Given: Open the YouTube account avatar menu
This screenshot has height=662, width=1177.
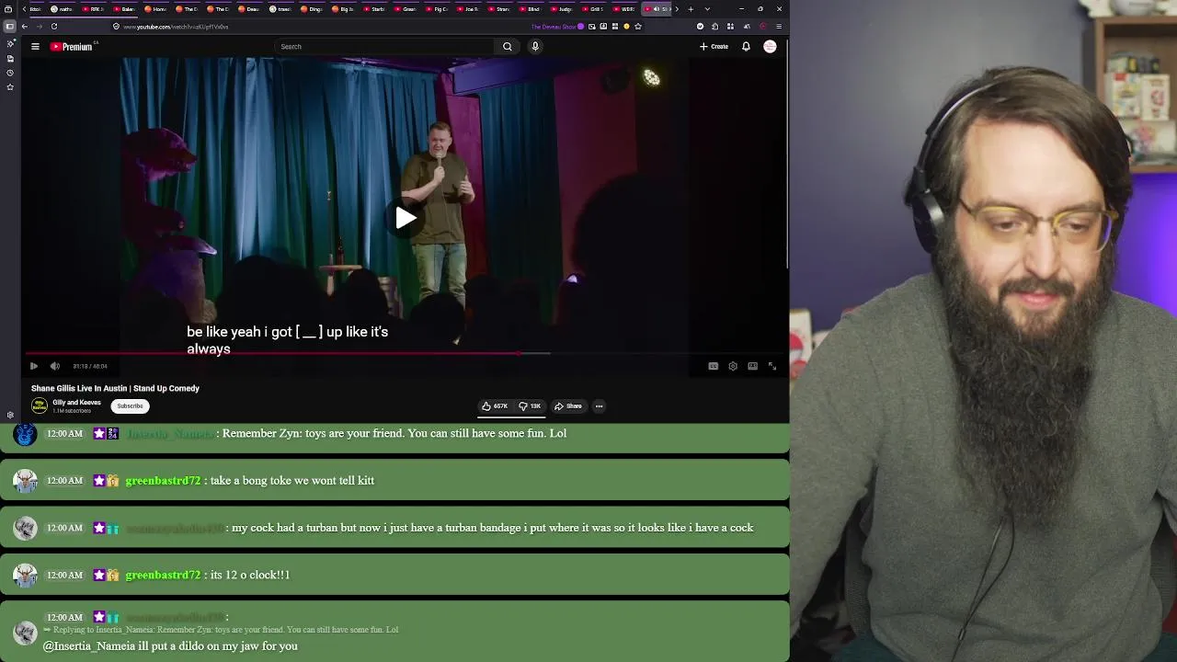Looking at the screenshot, I should click(x=770, y=46).
